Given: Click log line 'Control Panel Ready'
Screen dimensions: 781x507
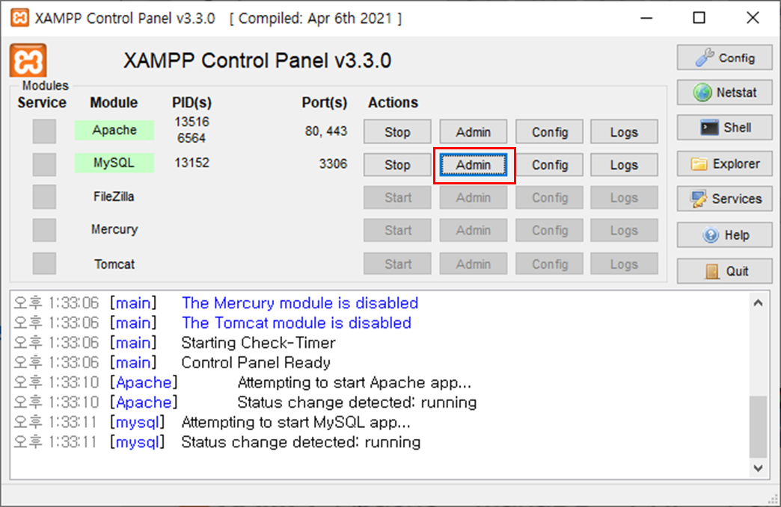Looking at the screenshot, I should (256, 363).
